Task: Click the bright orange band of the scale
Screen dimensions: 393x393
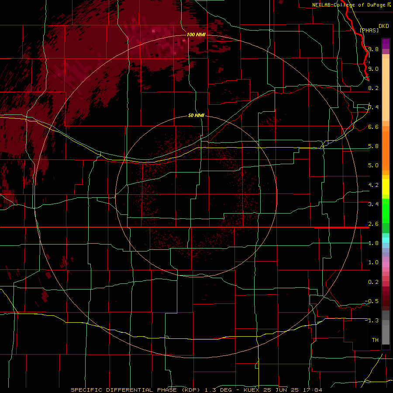Action: tap(386, 150)
